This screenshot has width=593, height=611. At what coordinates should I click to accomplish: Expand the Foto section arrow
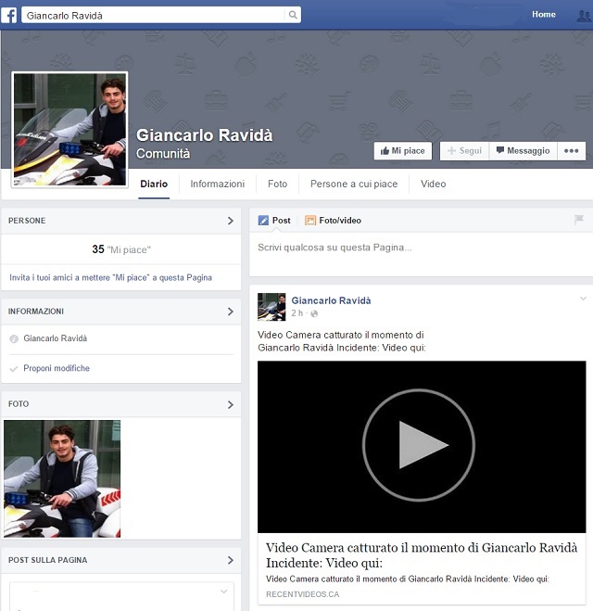[x=231, y=404]
